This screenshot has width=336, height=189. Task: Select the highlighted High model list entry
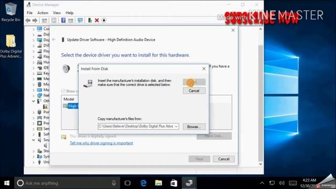(72, 106)
